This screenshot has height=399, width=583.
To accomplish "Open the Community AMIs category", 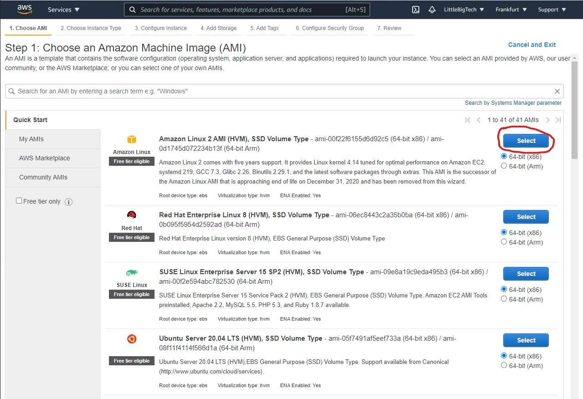I will tap(53, 177).
